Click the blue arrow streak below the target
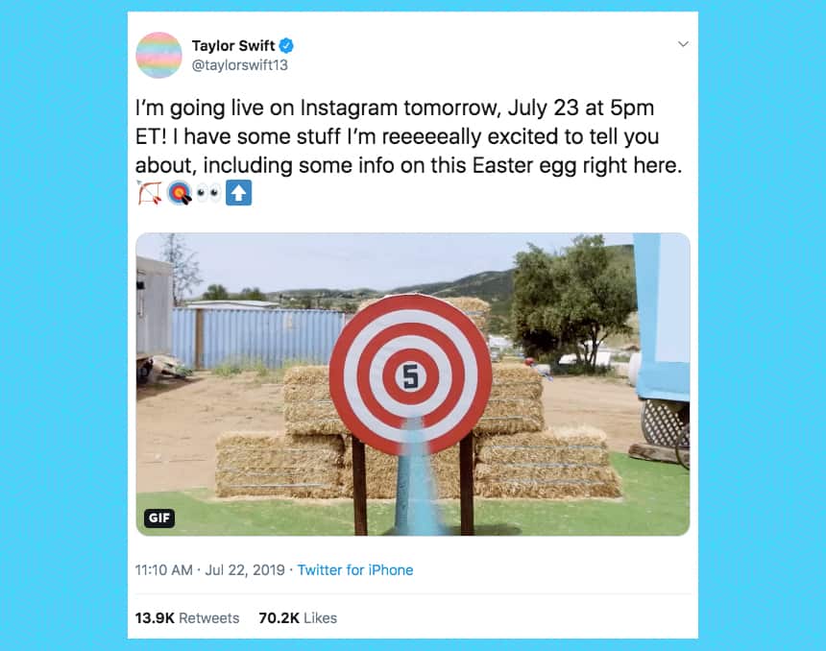 pyautogui.click(x=411, y=480)
